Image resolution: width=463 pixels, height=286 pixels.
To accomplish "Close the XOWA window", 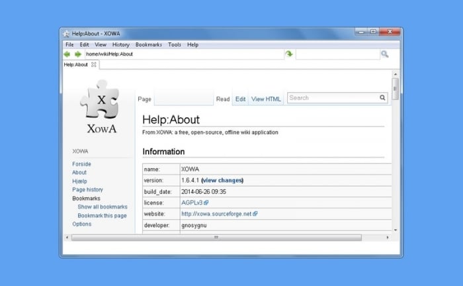I will (x=390, y=32).
